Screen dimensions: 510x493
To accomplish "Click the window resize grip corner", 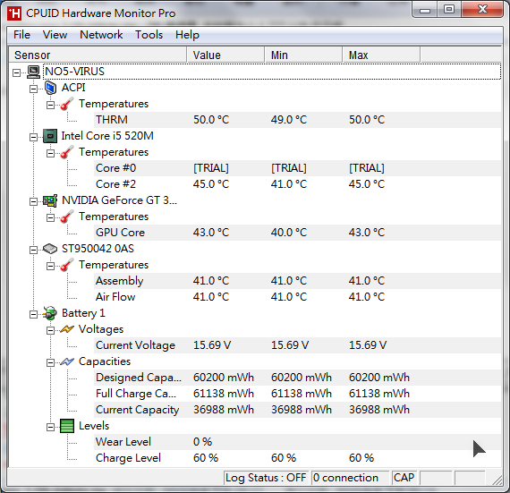I will pyautogui.click(x=497, y=480).
